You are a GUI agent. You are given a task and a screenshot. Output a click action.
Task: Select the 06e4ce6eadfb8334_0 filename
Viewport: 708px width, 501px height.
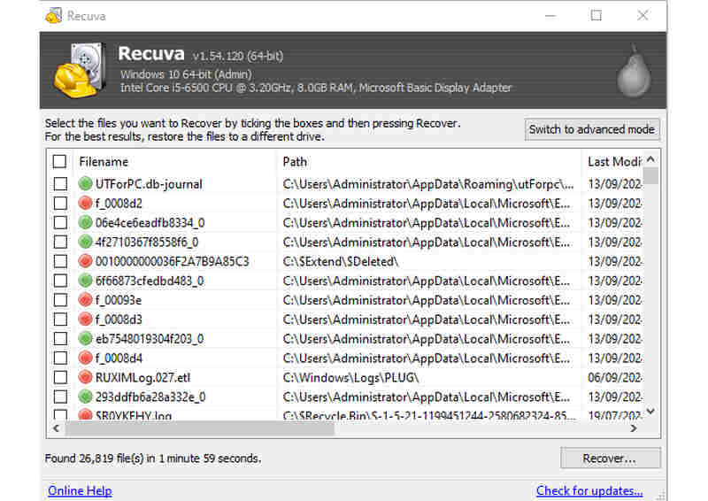(150, 223)
